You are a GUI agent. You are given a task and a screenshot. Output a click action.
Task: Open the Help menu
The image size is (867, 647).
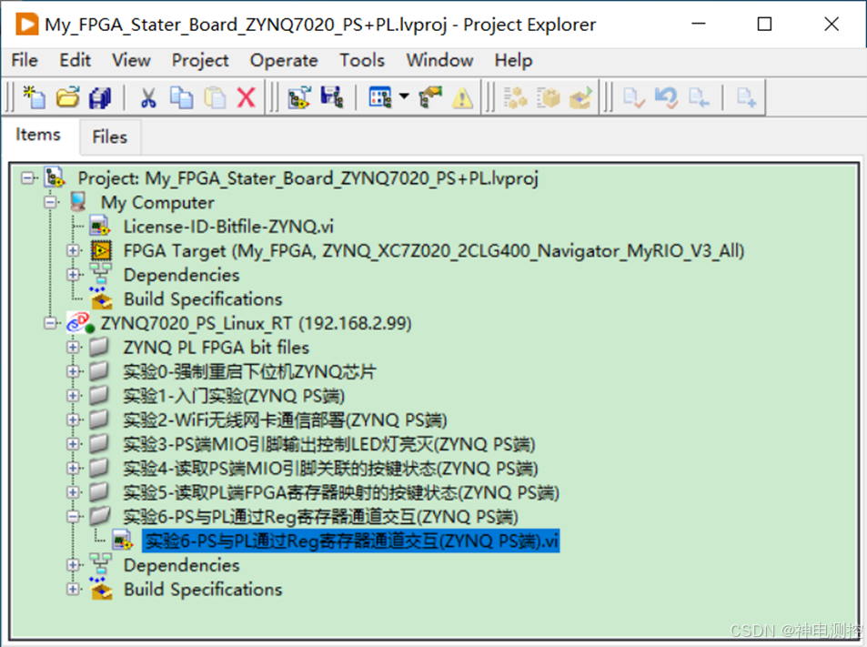tap(514, 60)
